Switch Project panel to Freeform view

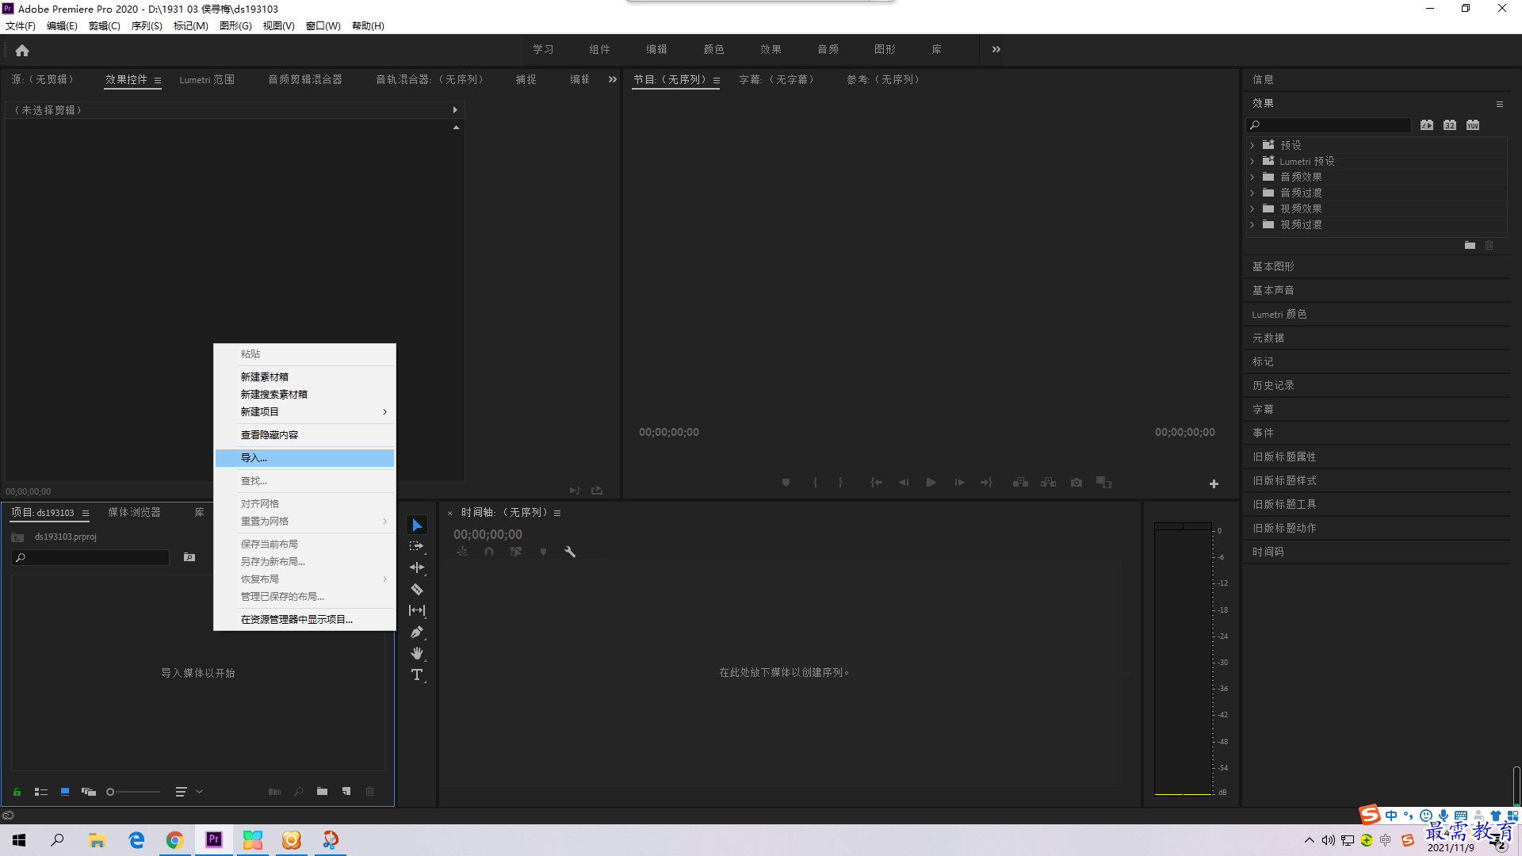89,791
